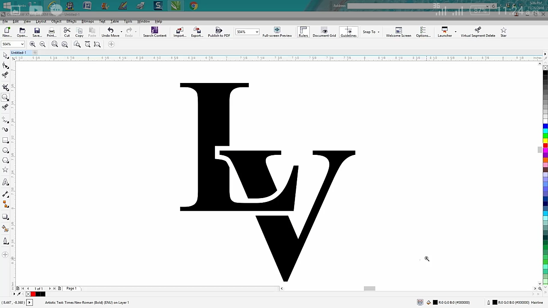Select the Connector tool
The image size is (548, 308).
5,204
